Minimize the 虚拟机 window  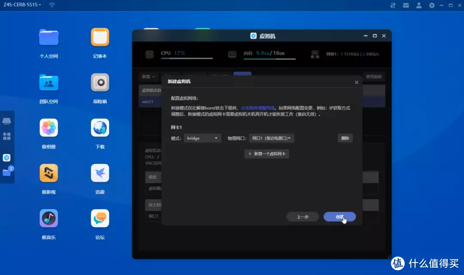[366, 36]
